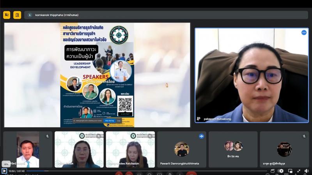Click muted mic icon on rightmost bottom tile
This screenshot has width=312, height=175.
tap(304, 136)
